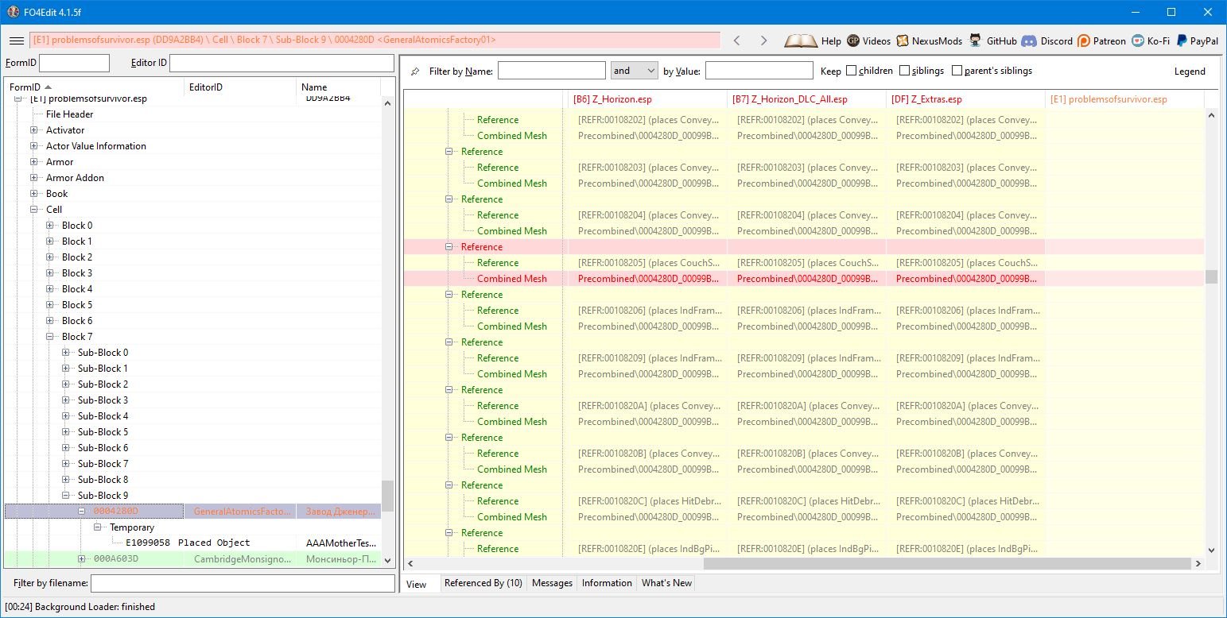Open the Videos link icon
The height and width of the screenshot is (618, 1227).
tap(853, 41)
